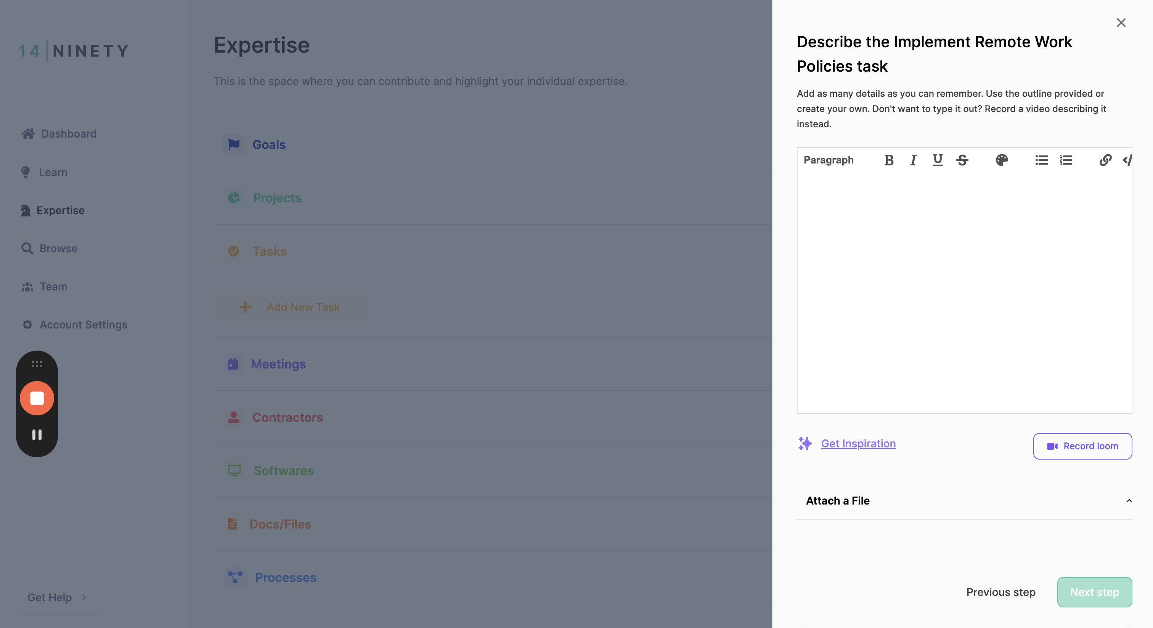
Task: Click the plus icon beside Add New Task
Action: [x=245, y=307]
